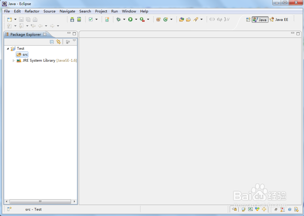Click the Print icon in toolbar
The image size is (304, 216).
click(35, 19)
